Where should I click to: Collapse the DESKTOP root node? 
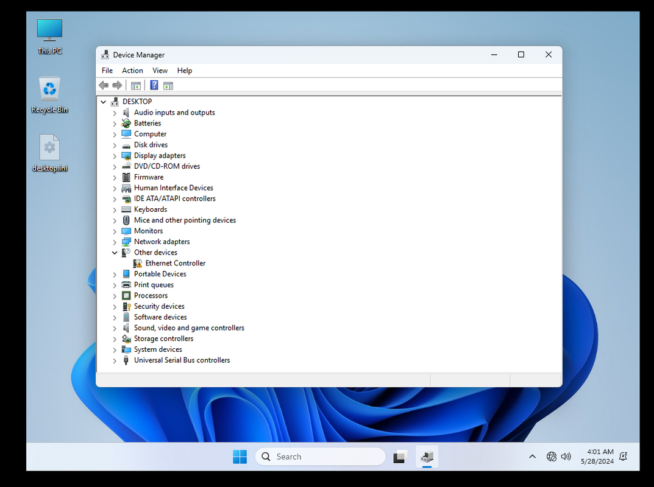pyautogui.click(x=104, y=102)
